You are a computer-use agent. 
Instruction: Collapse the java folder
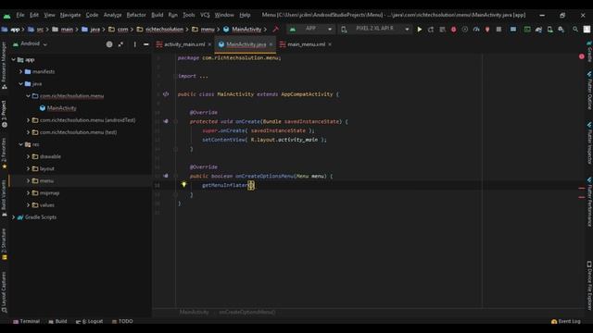click(x=21, y=83)
